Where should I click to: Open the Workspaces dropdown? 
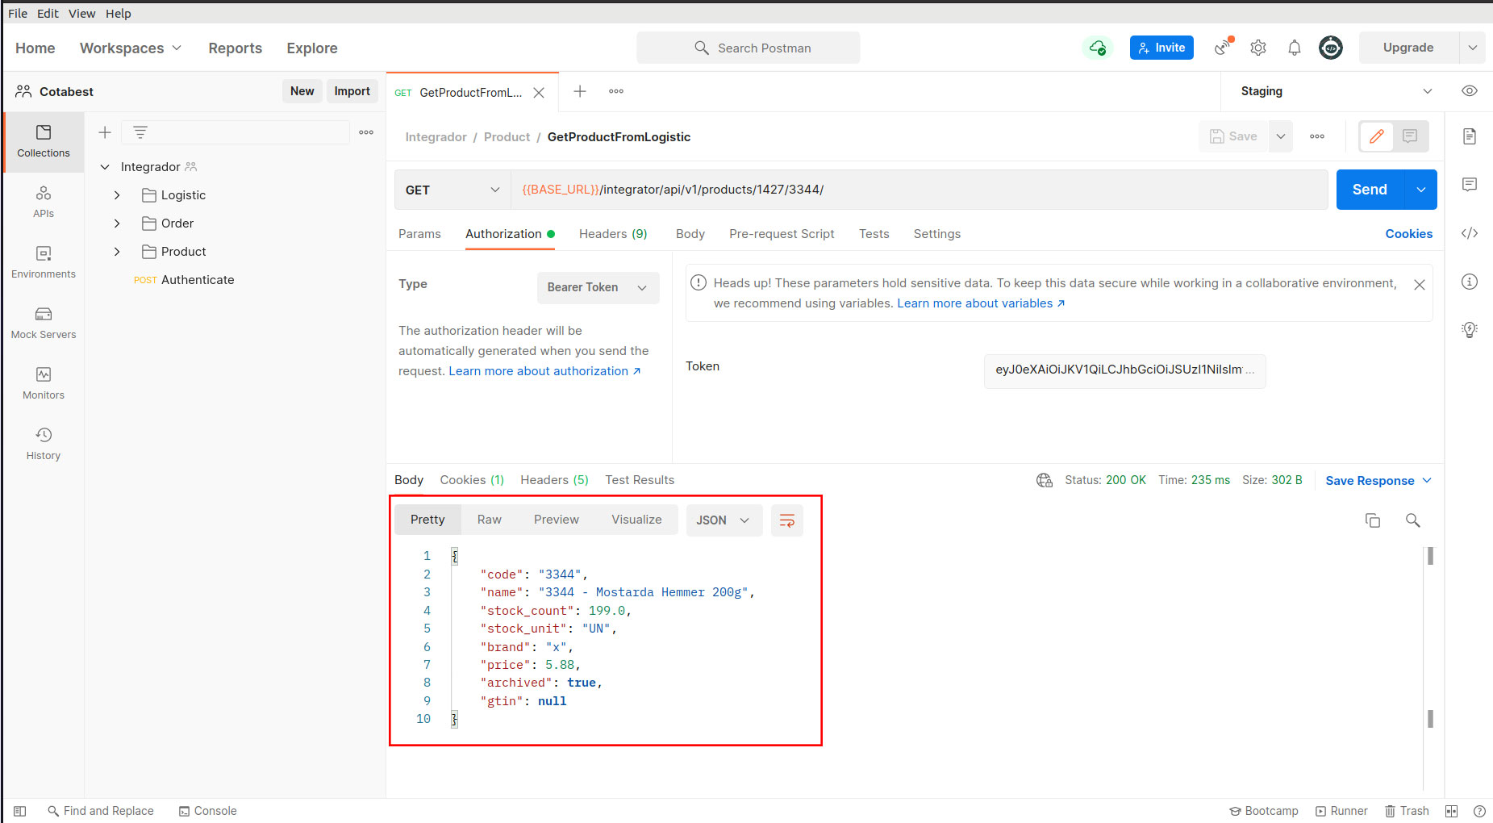pos(131,48)
